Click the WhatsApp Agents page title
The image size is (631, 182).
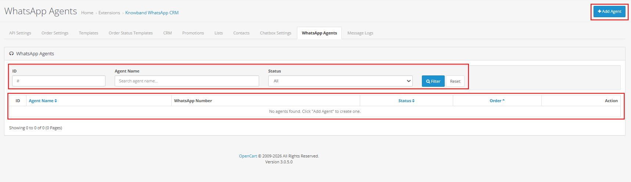coord(41,11)
